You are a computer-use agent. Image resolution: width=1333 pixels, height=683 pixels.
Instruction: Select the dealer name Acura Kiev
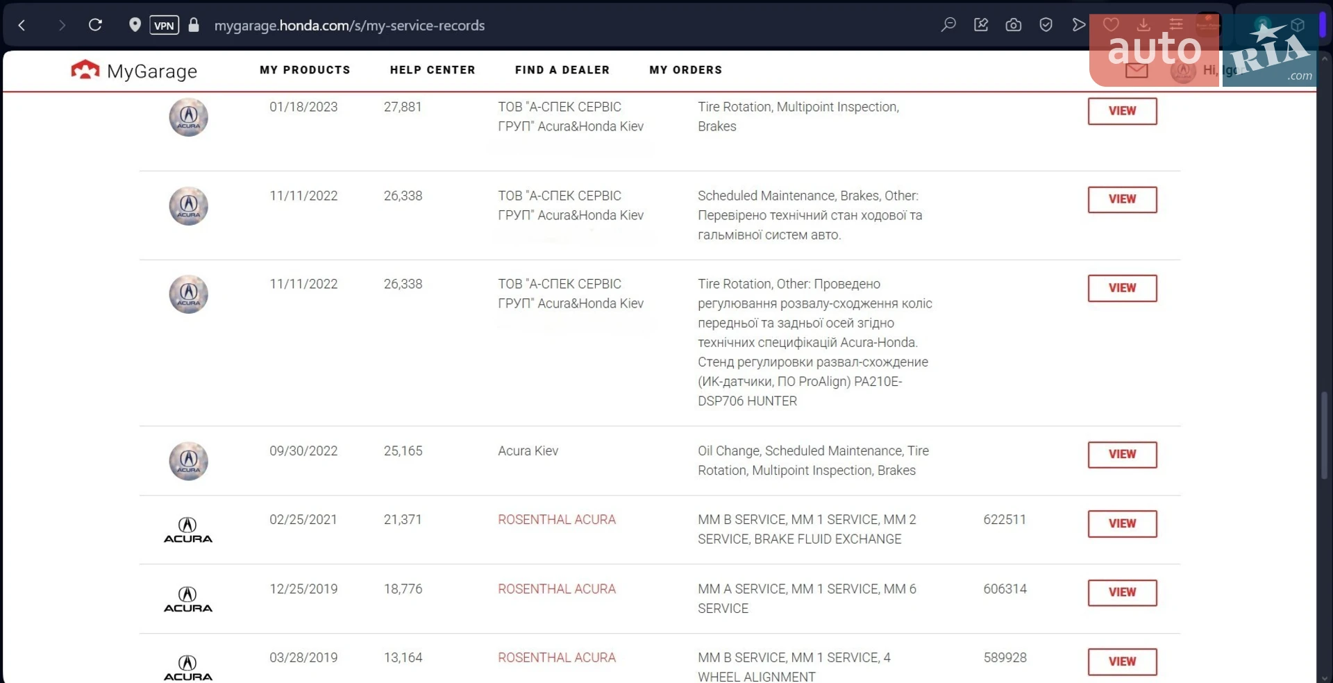[528, 451]
